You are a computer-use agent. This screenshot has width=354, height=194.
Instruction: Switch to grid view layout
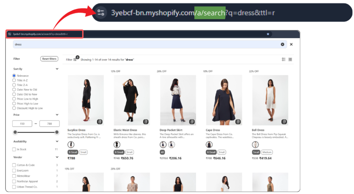point(290,60)
